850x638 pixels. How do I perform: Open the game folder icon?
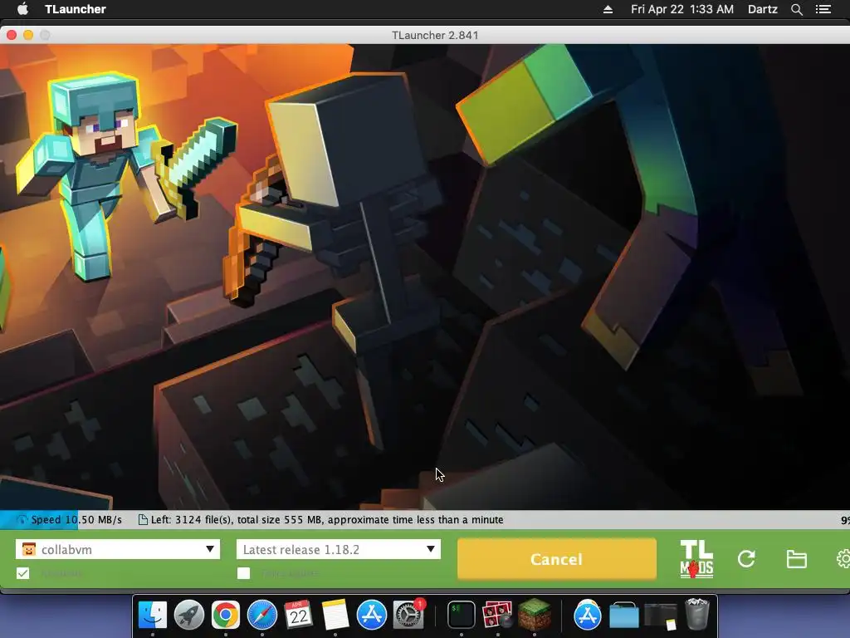[x=796, y=559]
